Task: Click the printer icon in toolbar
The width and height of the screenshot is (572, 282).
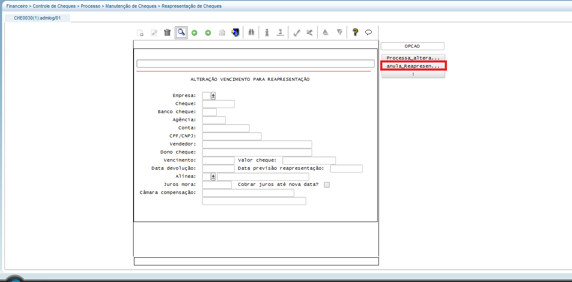Action: tap(222, 33)
